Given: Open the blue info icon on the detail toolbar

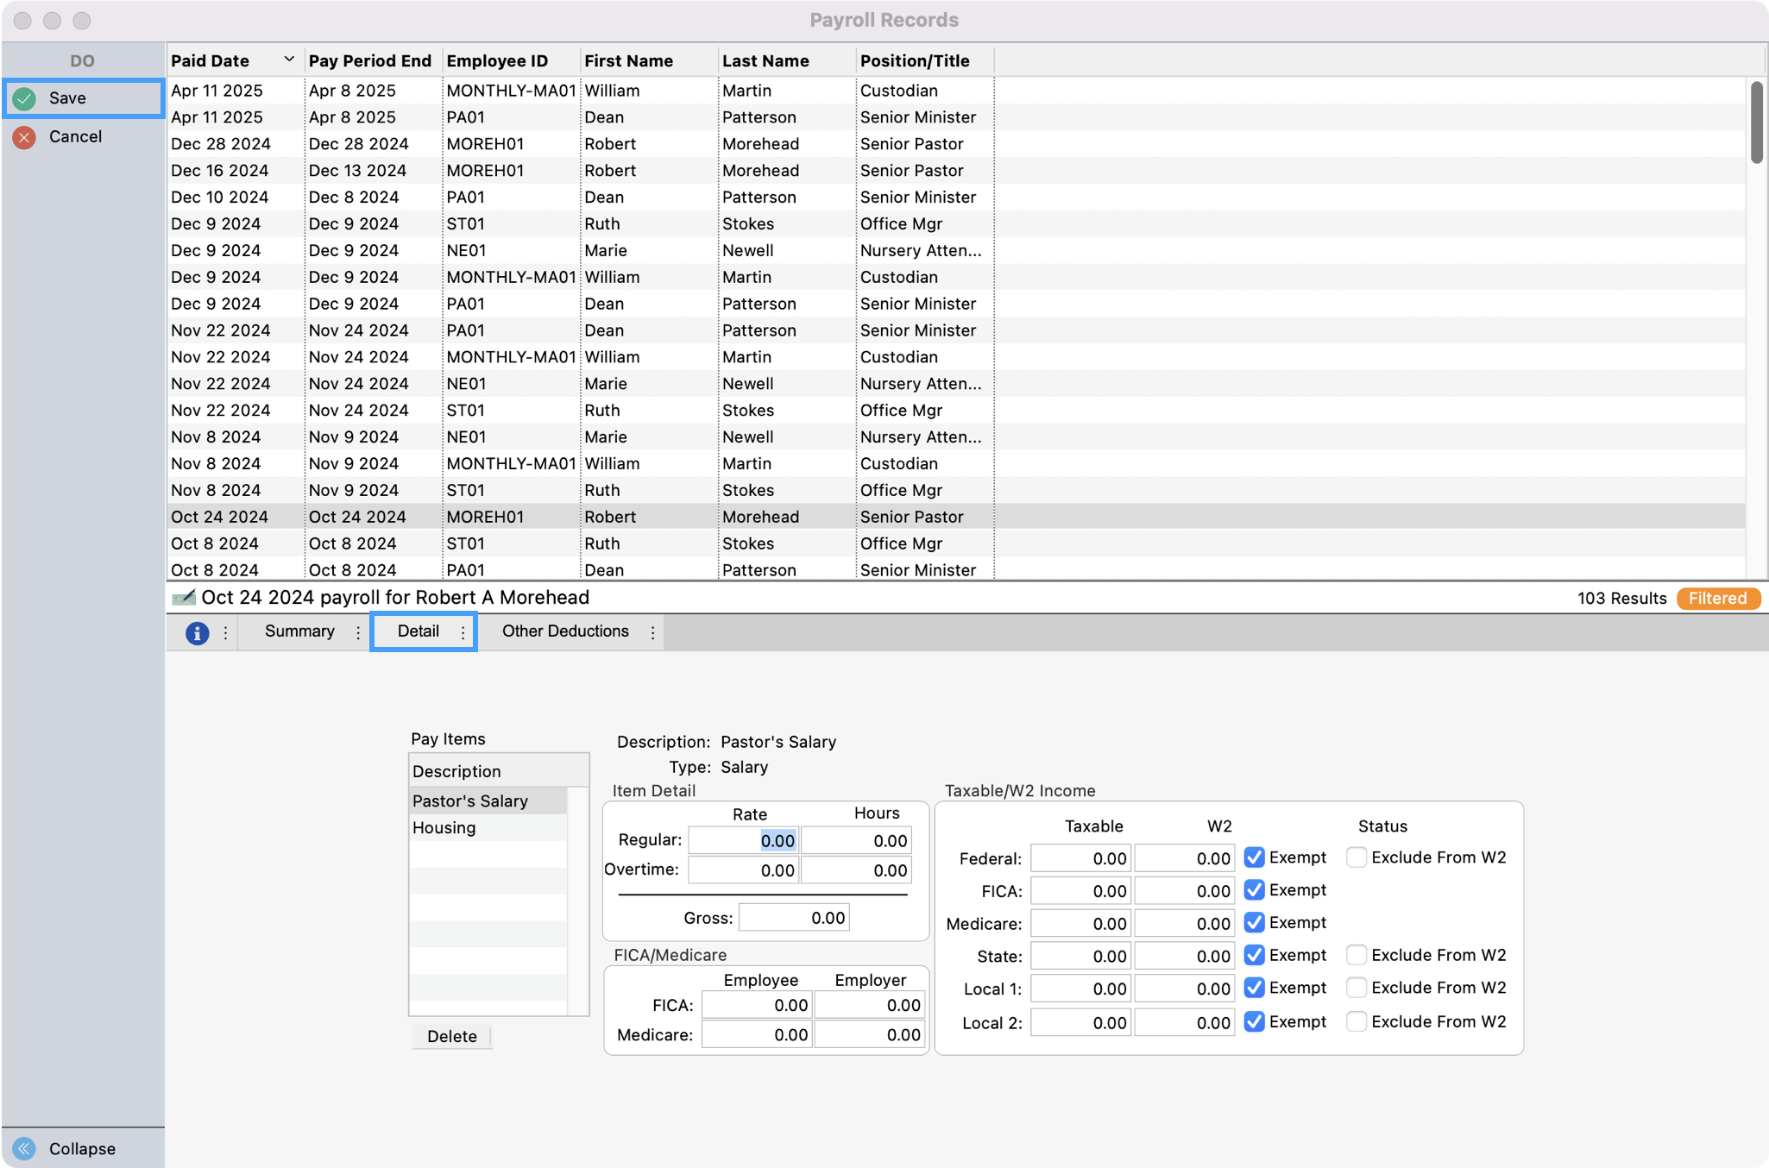Looking at the screenshot, I should 197,631.
